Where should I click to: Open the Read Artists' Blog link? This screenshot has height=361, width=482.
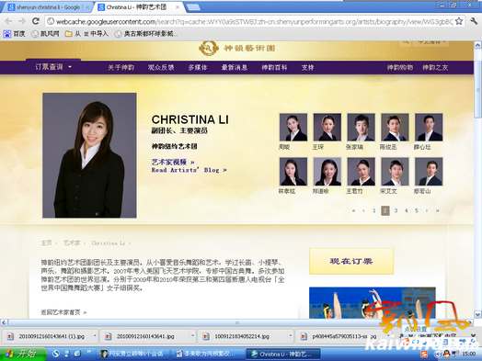pos(189,170)
